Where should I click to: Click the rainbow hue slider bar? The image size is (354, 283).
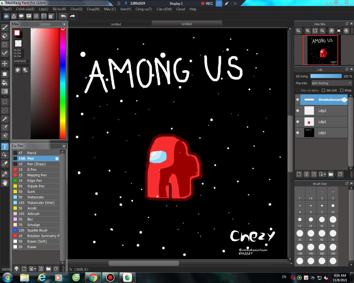(x=63, y=83)
